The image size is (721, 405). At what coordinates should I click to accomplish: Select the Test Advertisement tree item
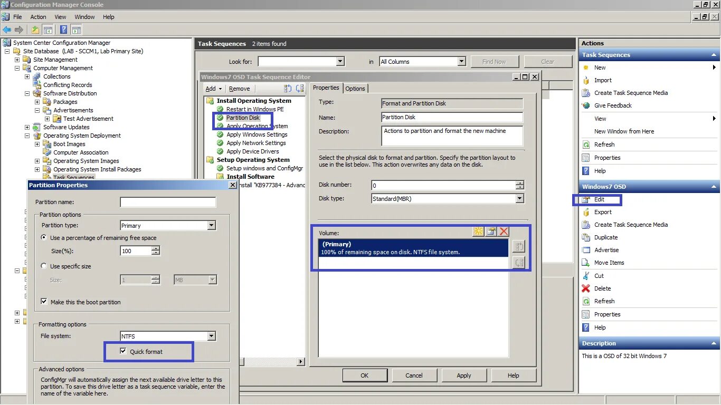coord(88,119)
